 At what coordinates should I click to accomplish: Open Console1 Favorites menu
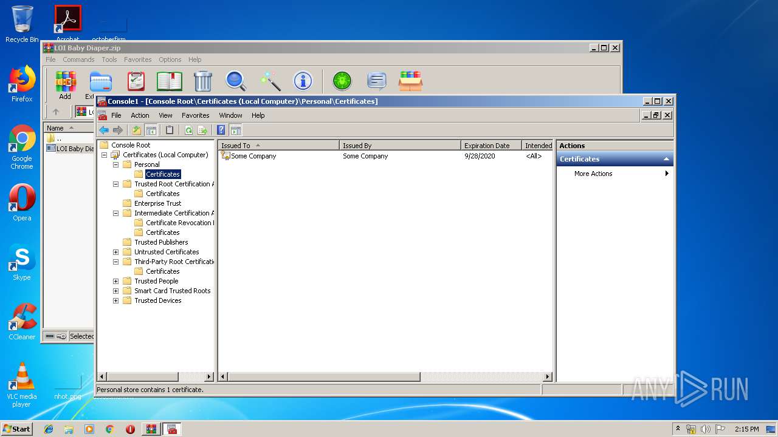click(196, 115)
